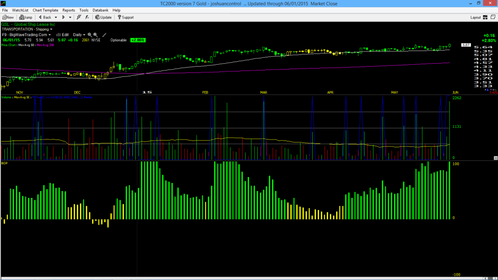Open the Reports menu
The image size is (498, 280).
pos(69,10)
